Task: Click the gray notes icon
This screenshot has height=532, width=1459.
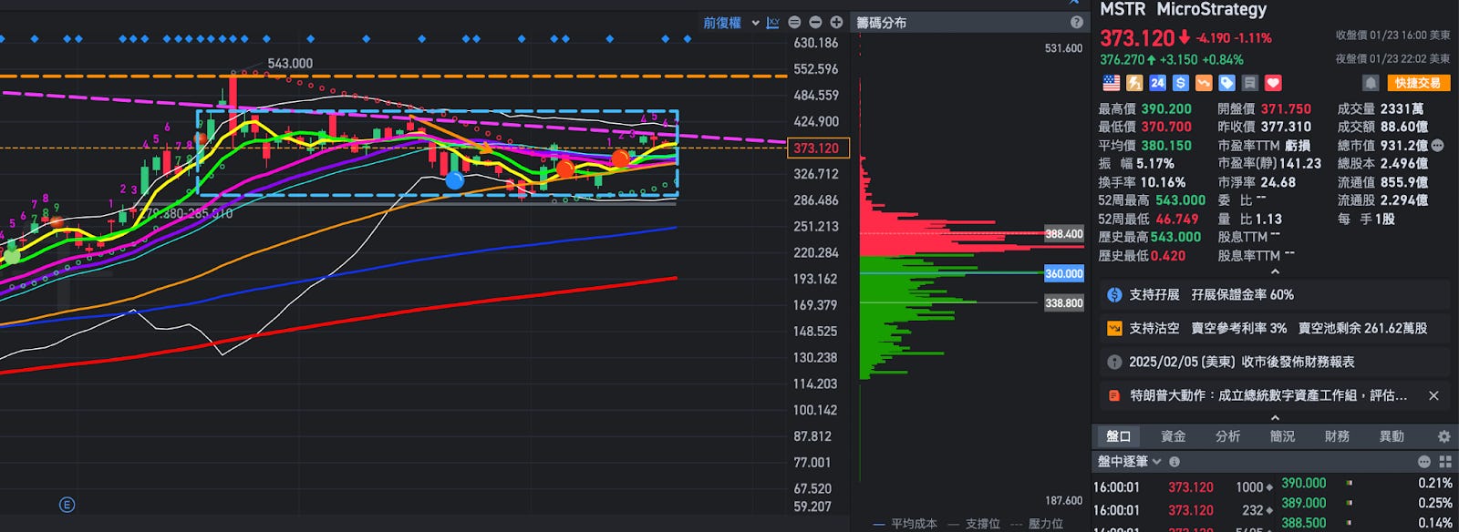Action: [x=1250, y=83]
